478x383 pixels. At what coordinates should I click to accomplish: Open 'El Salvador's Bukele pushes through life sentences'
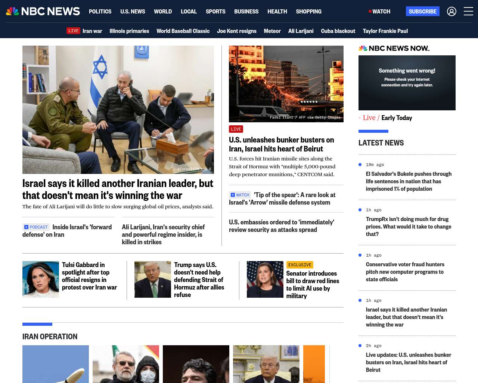[409, 181]
